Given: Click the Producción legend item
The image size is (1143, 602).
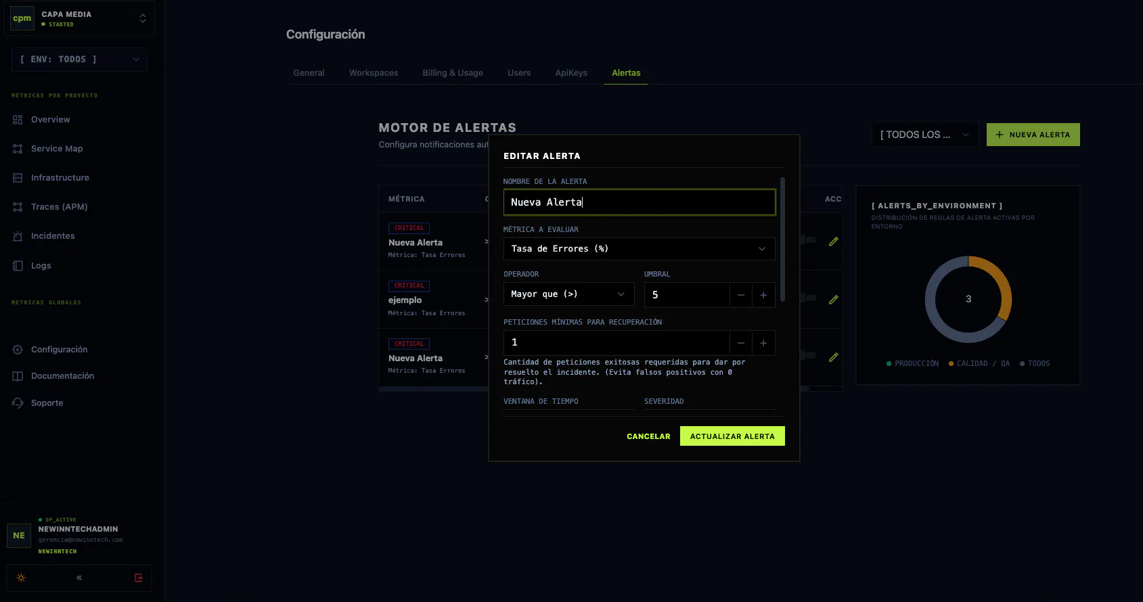Looking at the screenshot, I should 912,364.
